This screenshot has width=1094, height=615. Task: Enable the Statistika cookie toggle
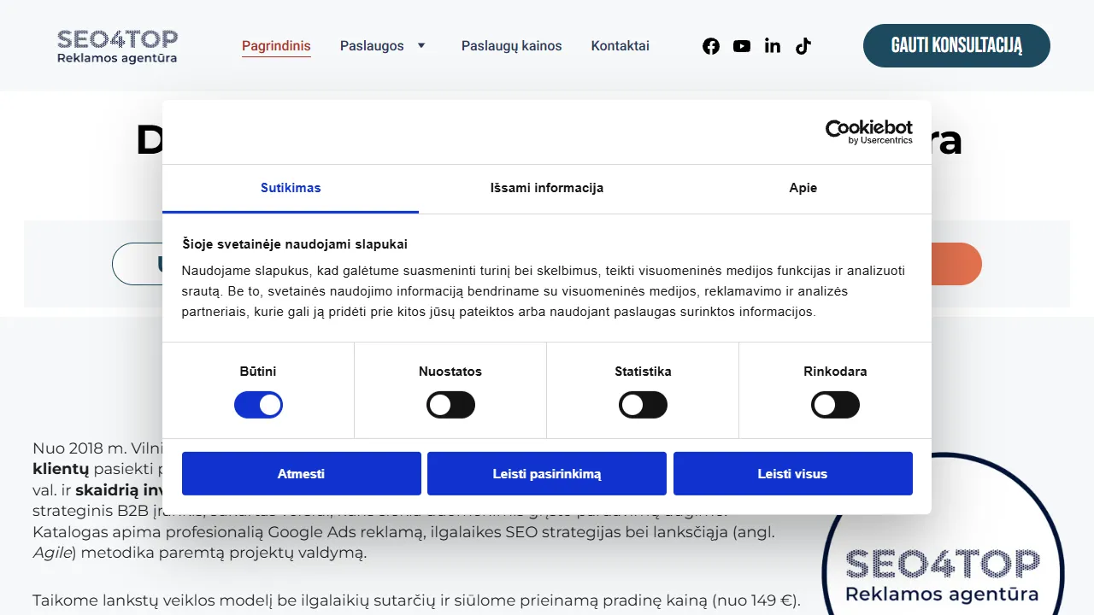click(643, 404)
